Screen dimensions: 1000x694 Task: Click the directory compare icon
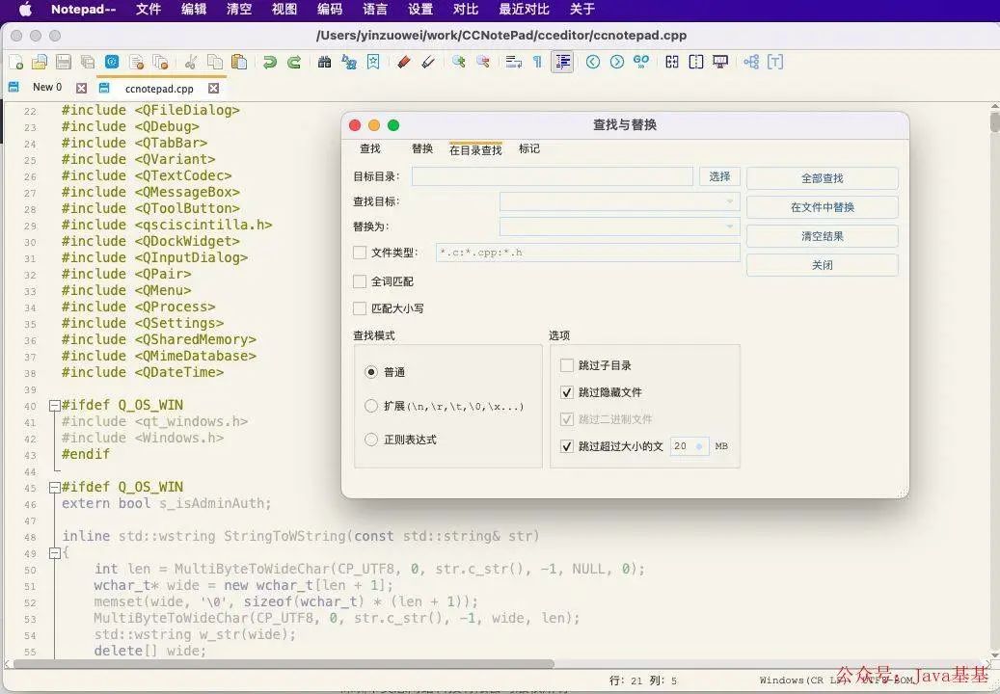[x=696, y=62]
